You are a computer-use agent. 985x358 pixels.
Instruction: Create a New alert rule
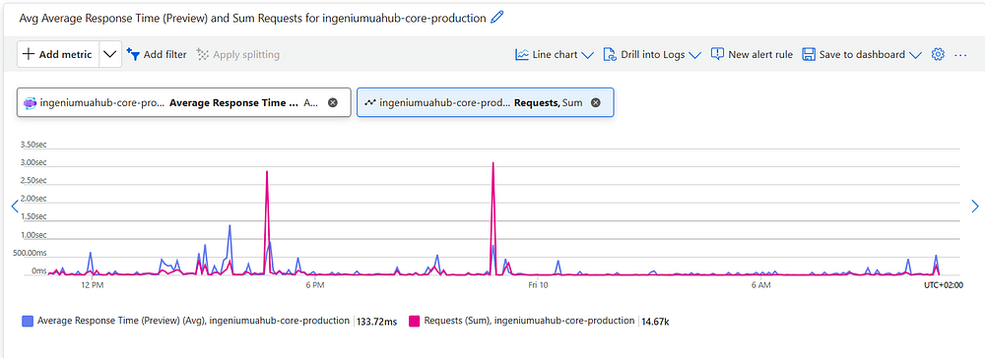752,54
